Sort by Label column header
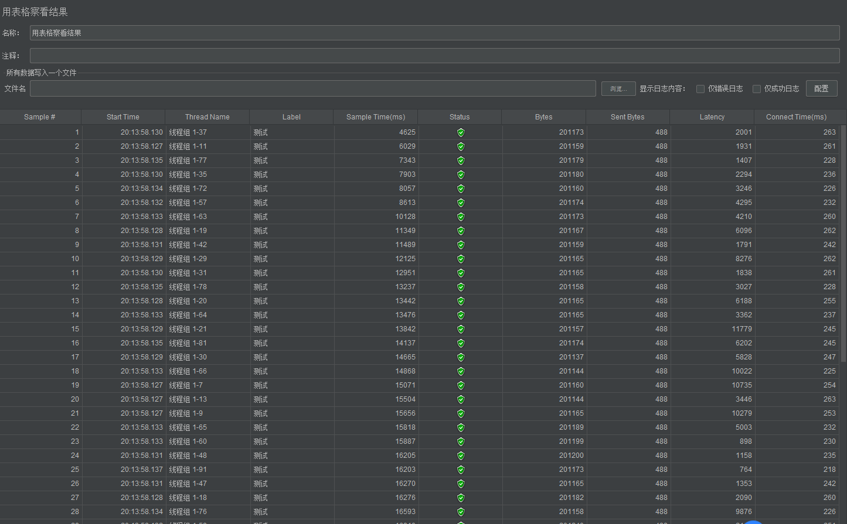 [291, 117]
